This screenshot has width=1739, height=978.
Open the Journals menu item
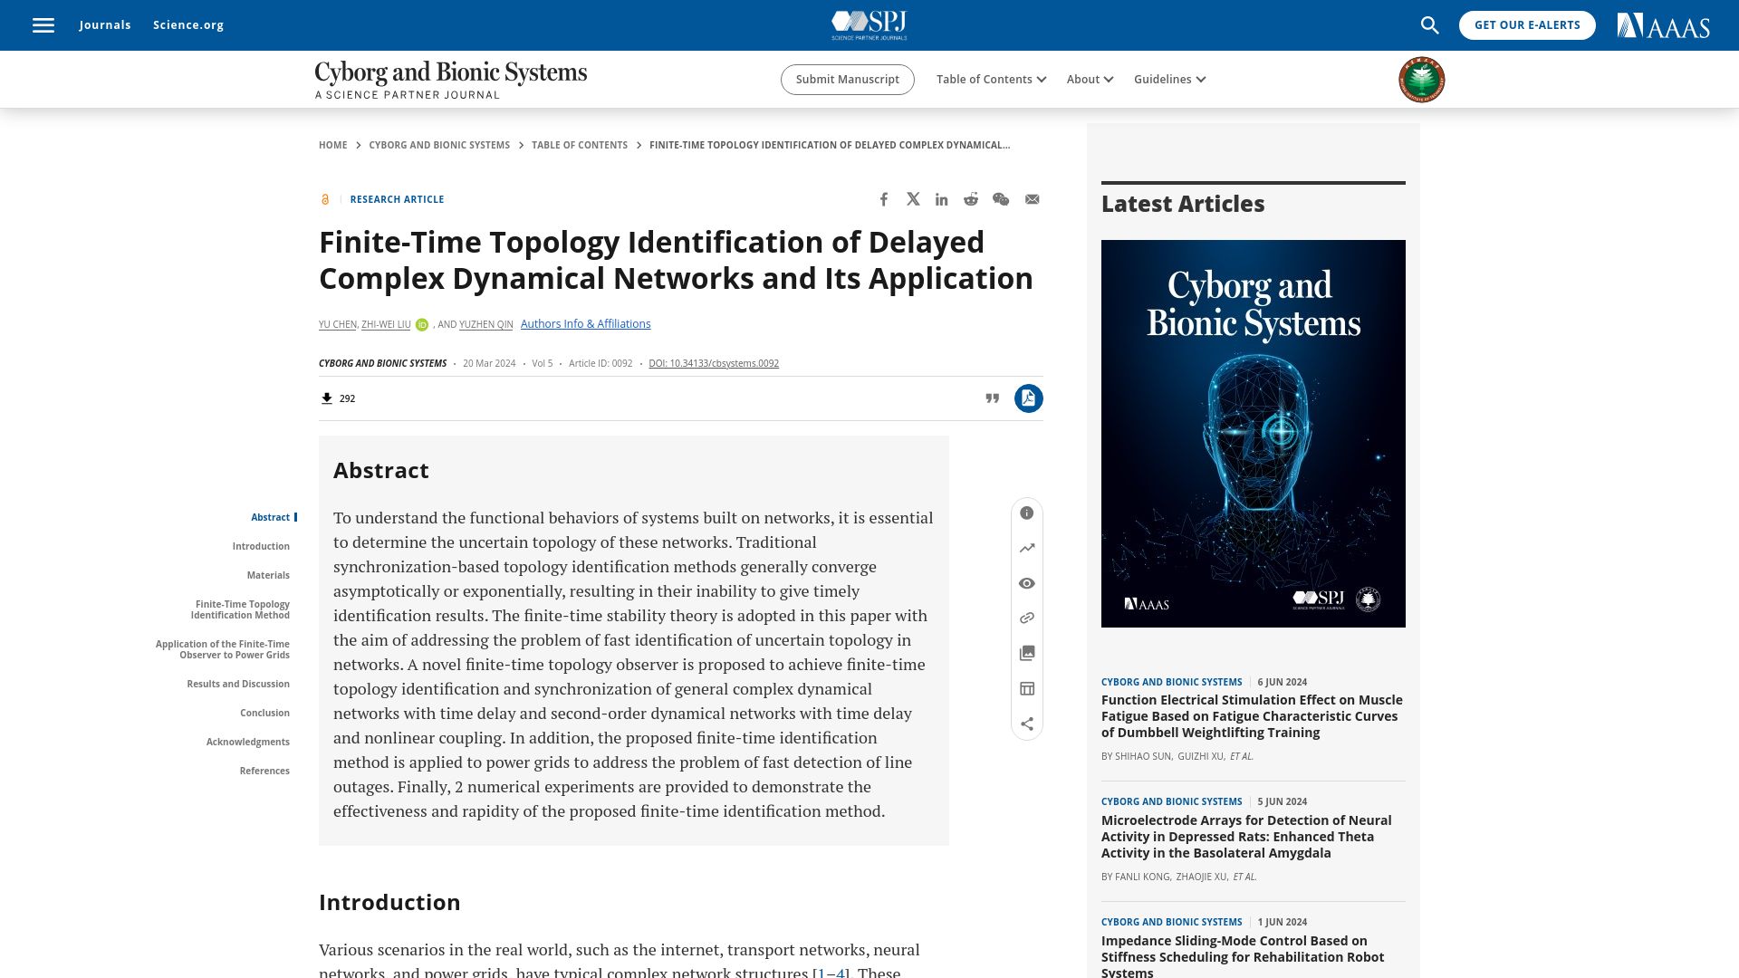(105, 25)
